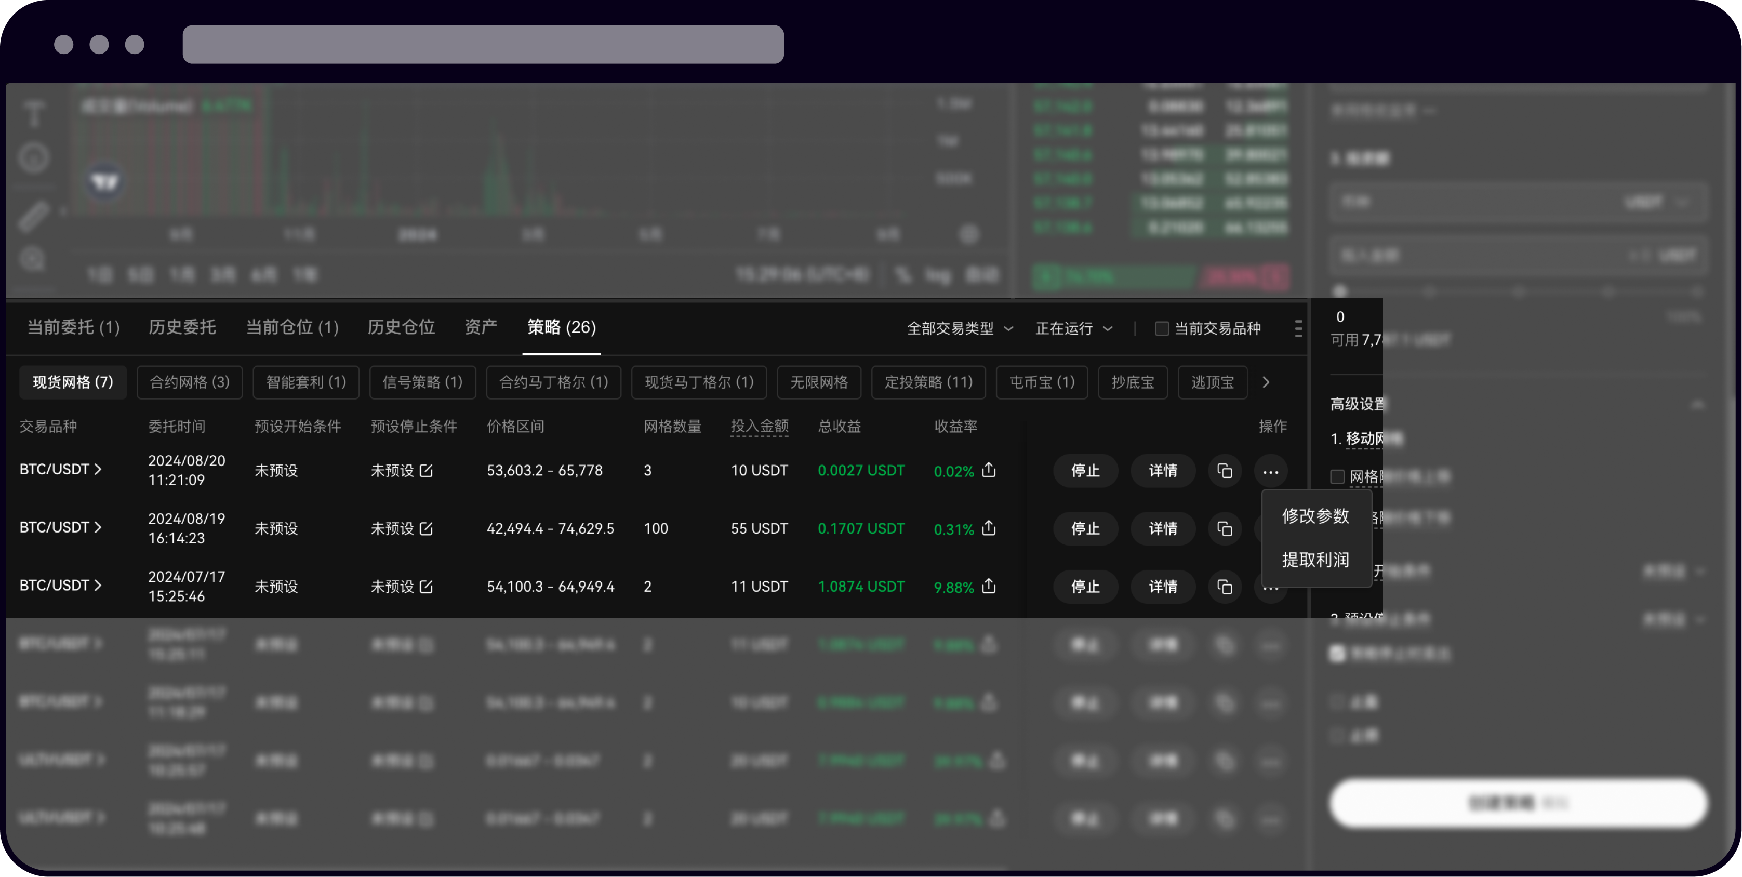Switch to the 历史委托 tab
Screen dimensions: 1742x877
point(181,328)
